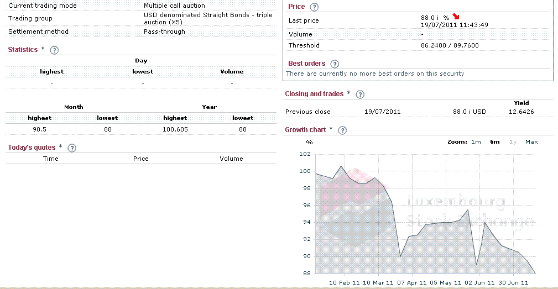
Task: Click help icon beside Closing and trades
Action: 361,94
